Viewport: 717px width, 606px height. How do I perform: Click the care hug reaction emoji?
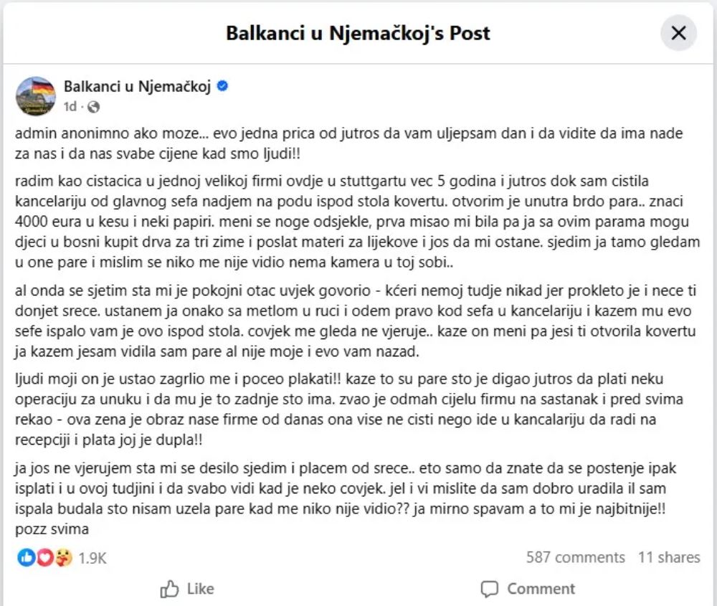(63, 557)
